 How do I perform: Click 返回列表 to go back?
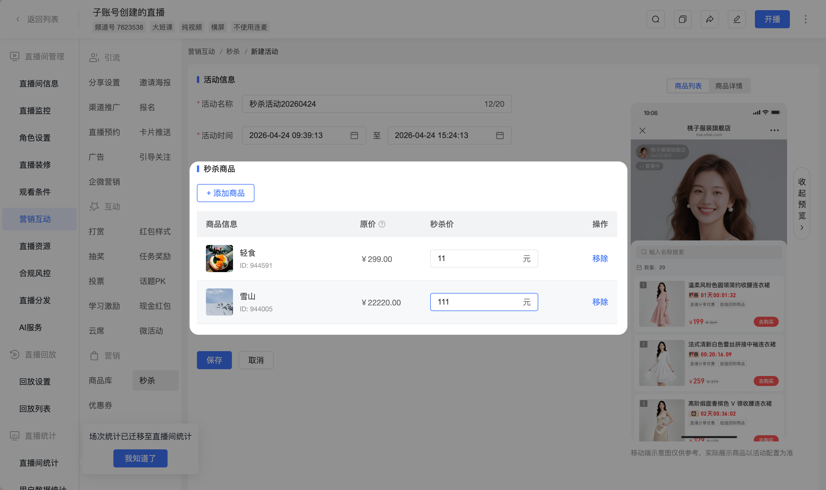[43, 19]
